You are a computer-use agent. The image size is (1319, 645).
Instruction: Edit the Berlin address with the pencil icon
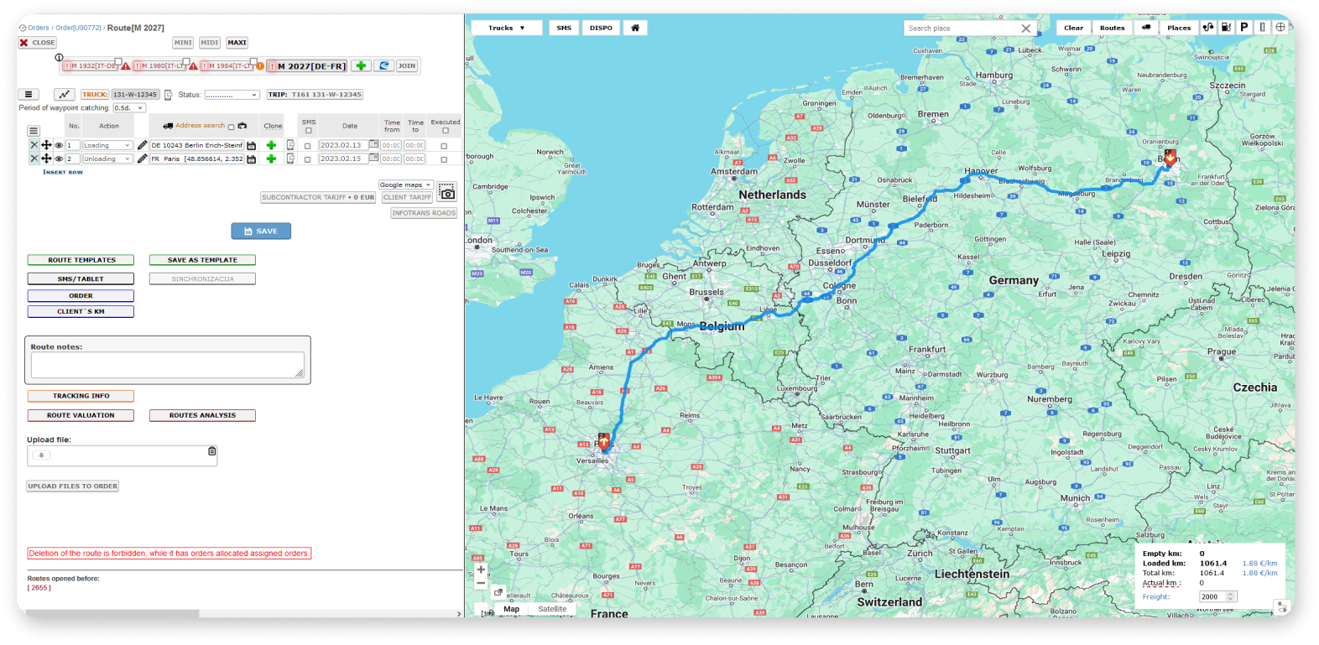(x=142, y=145)
